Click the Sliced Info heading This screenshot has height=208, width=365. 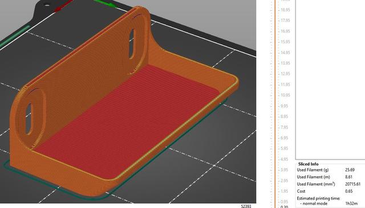pyautogui.click(x=308, y=164)
